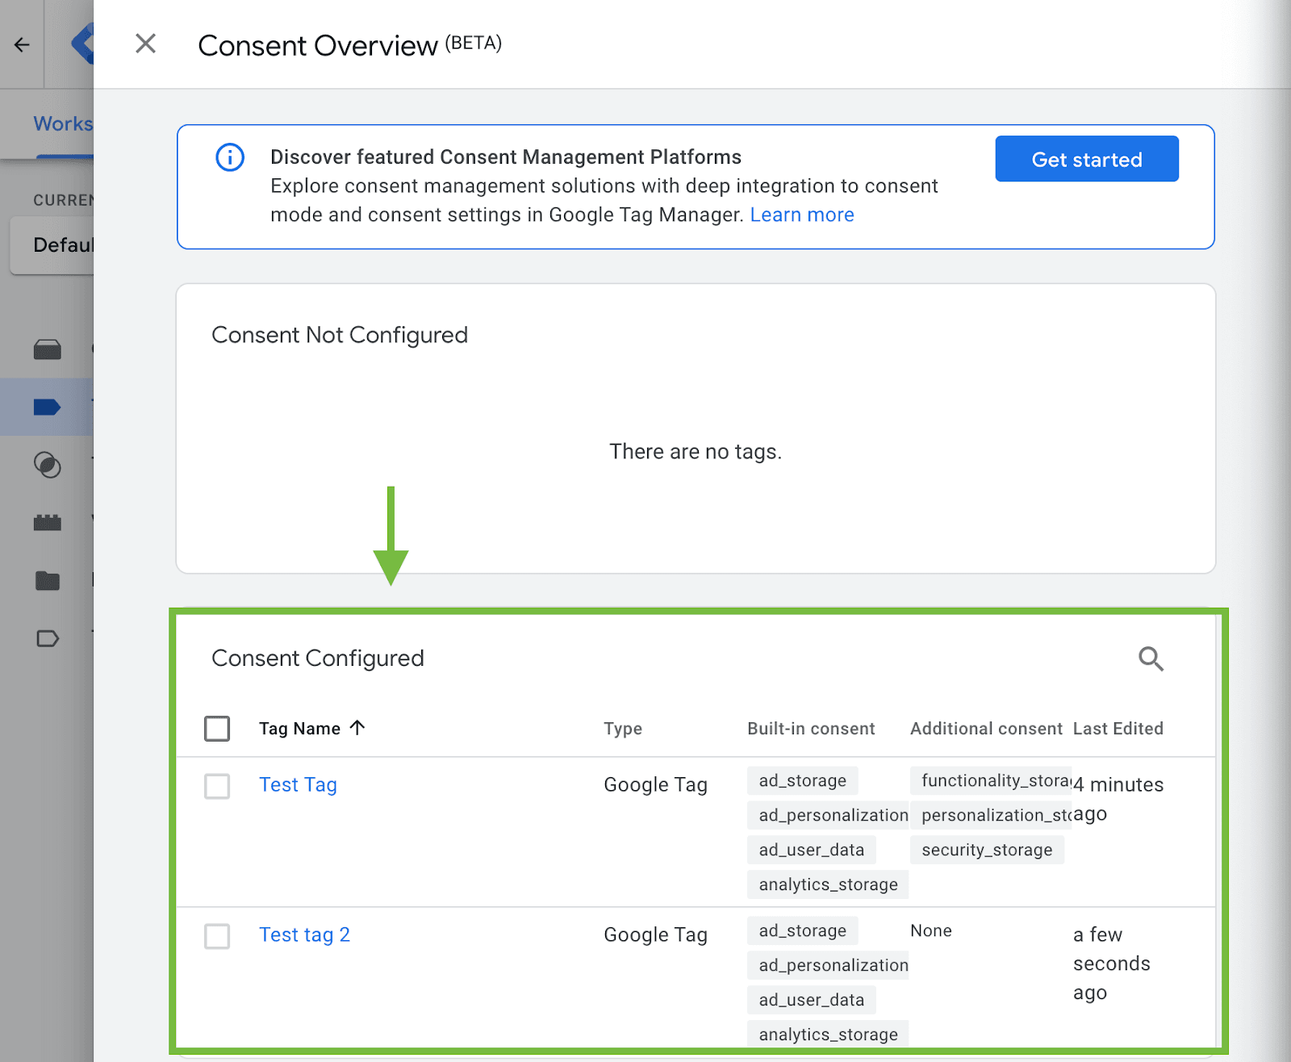
Task: Switch to the Workspace tab
Action: (65, 123)
